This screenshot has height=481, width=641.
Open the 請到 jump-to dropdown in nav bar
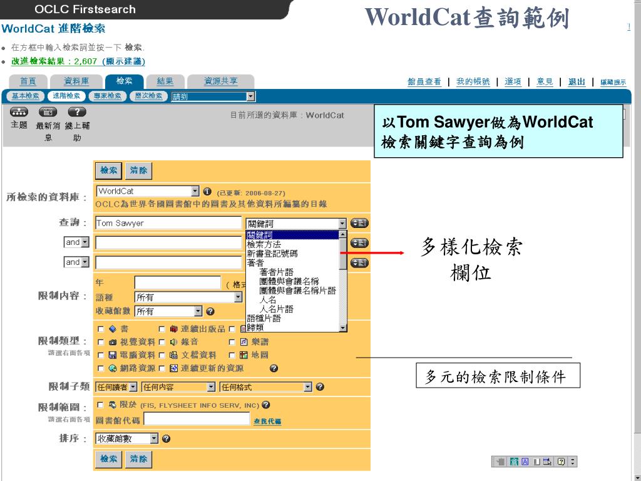(x=213, y=96)
